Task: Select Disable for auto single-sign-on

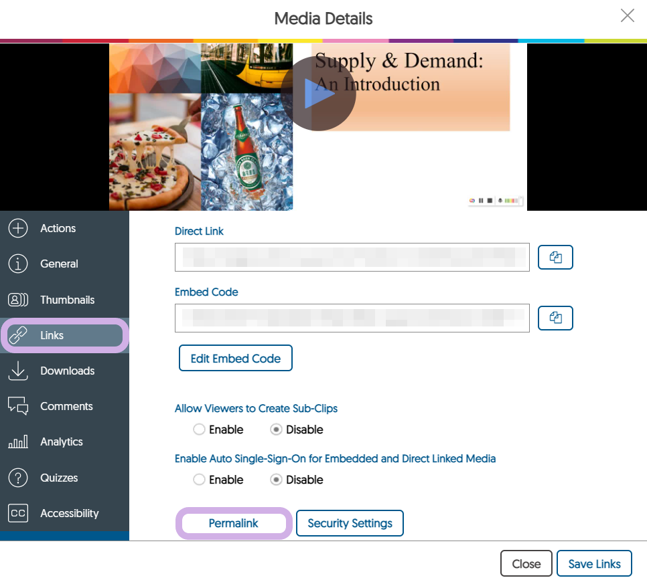Action: point(276,480)
